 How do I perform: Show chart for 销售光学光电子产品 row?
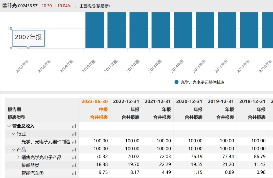(x=74, y=158)
